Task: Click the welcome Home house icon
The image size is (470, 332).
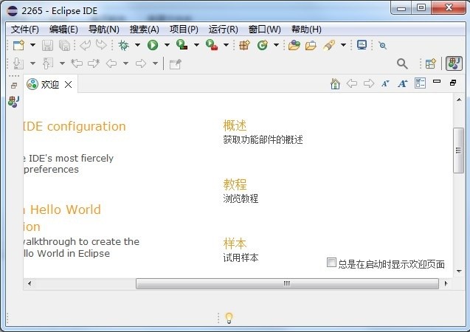Action: coord(335,83)
